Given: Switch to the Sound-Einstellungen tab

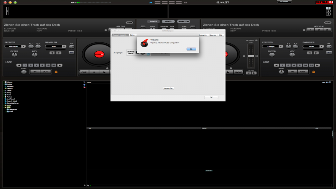Looking at the screenshot, I should click(x=120, y=35).
